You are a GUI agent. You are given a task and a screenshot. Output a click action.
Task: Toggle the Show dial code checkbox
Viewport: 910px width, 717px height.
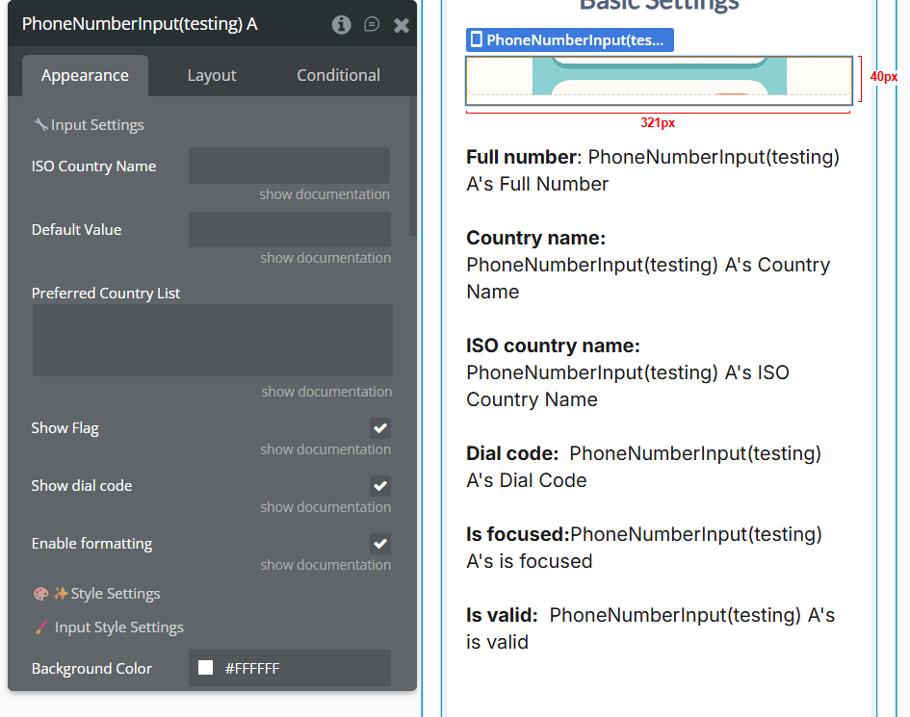(380, 486)
